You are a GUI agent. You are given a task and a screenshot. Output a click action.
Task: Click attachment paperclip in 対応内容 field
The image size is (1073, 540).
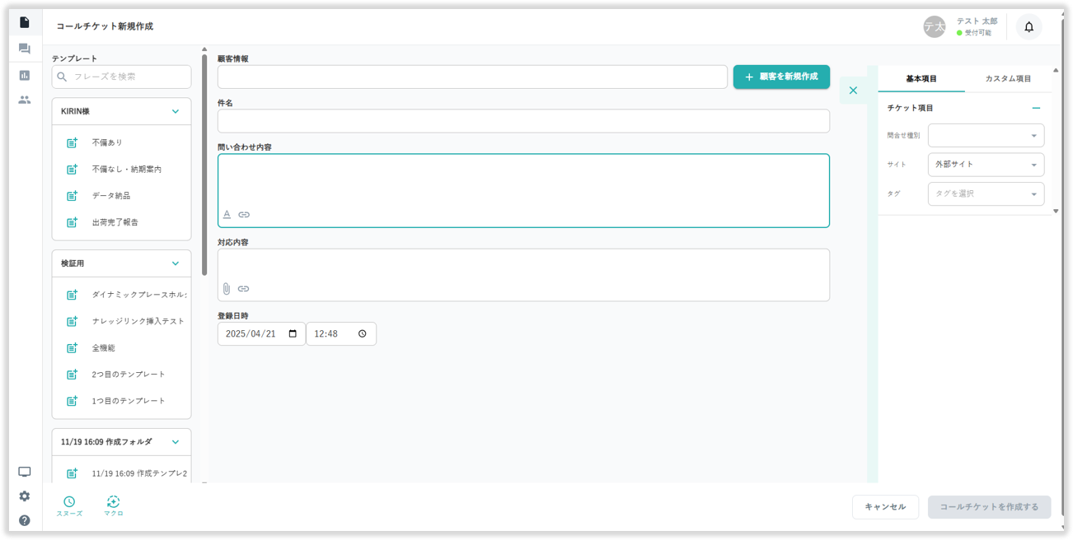coord(227,289)
